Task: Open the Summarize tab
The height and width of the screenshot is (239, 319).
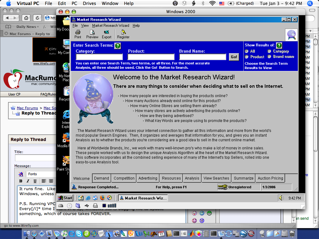Action: click(244, 178)
